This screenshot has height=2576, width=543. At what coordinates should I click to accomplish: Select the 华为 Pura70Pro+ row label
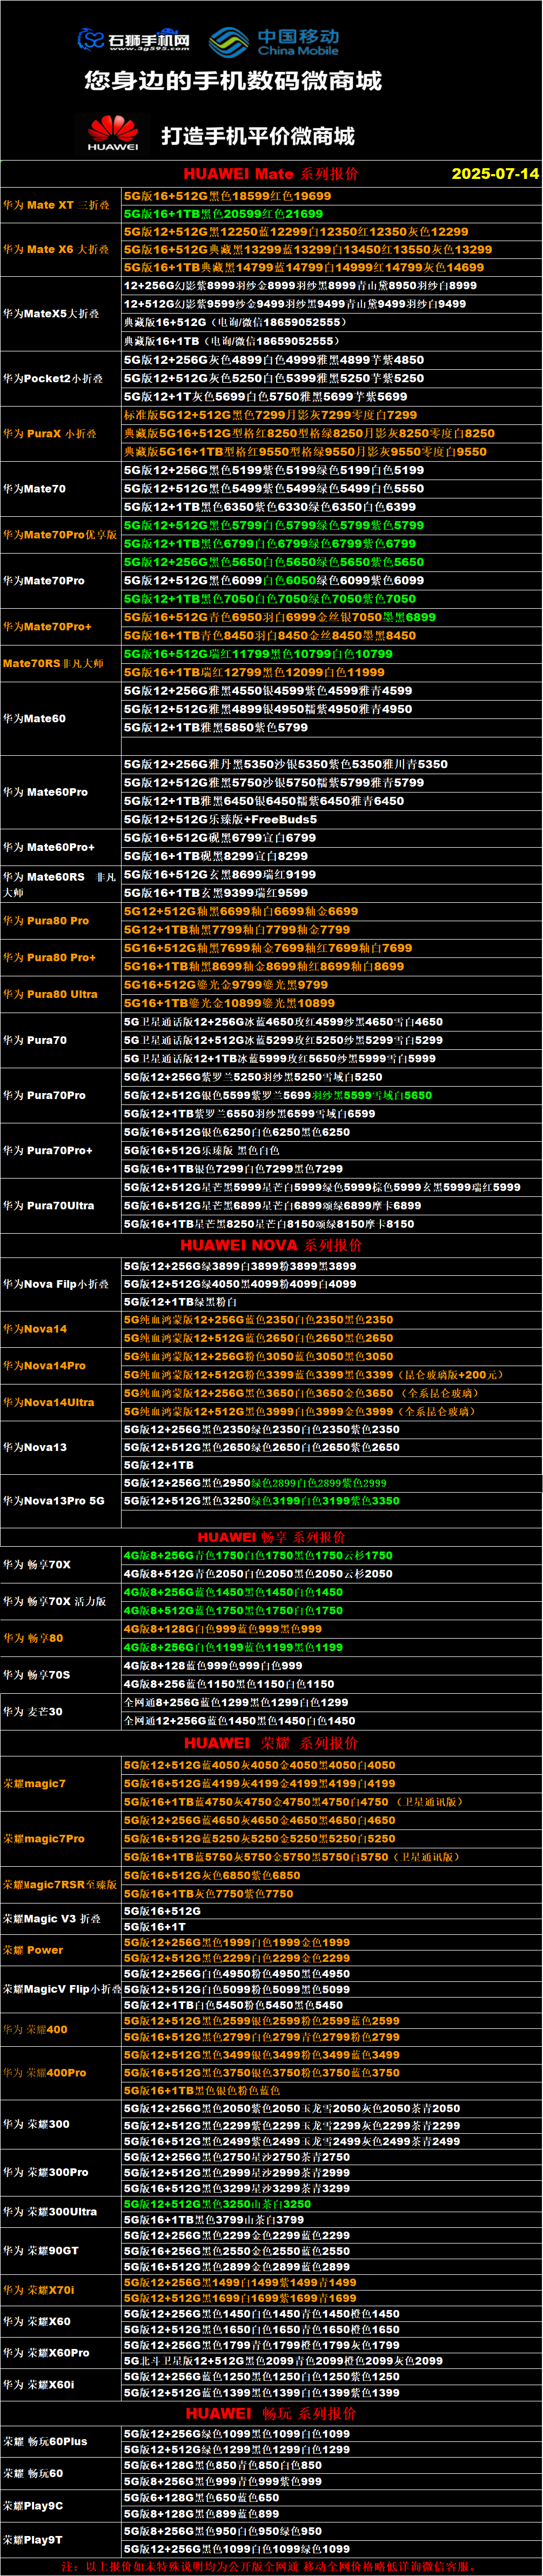point(47,1151)
